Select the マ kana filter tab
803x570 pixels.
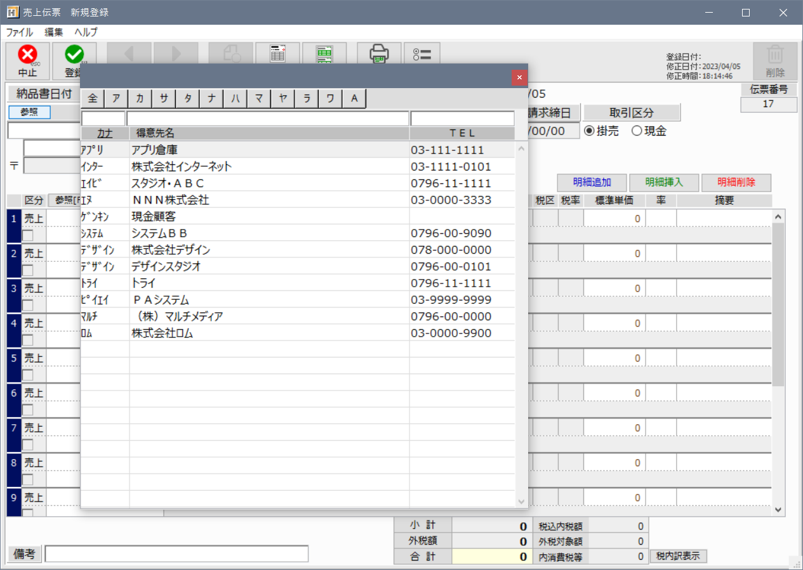pyautogui.click(x=259, y=98)
